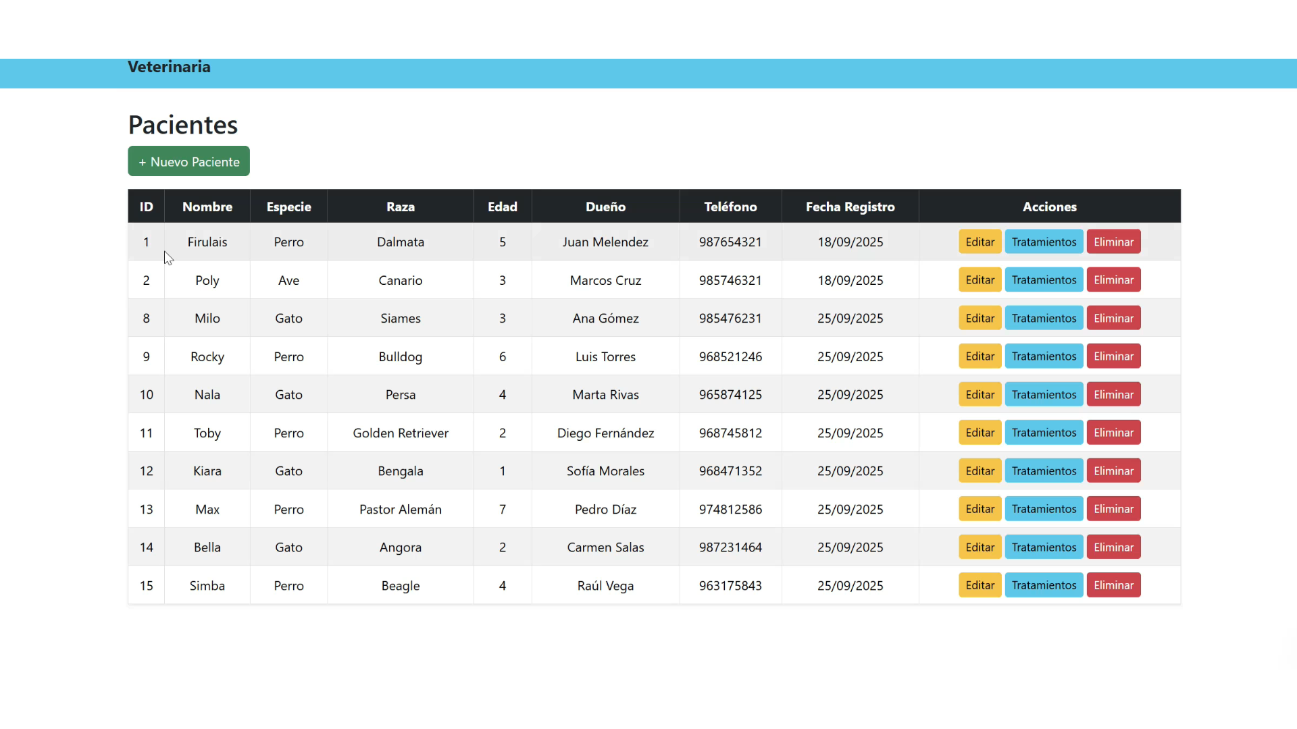Click the Nombre column header

207,207
